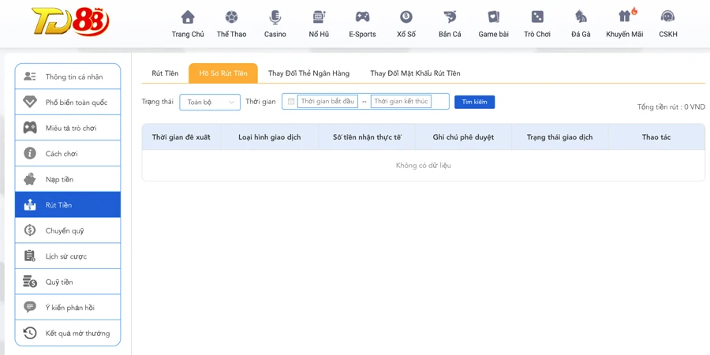Click the Ghi chú phê duyệt column header
The width and height of the screenshot is (710, 355).
(463, 137)
